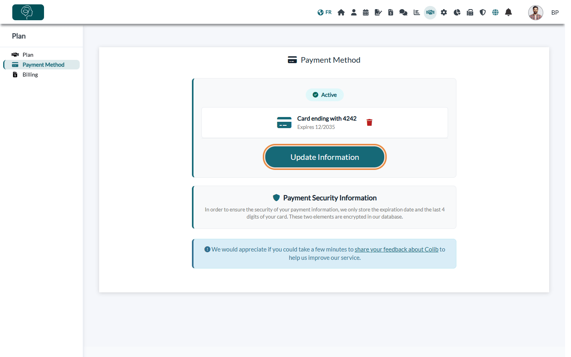Open the shield security icon in top bar
This screenshot has width=571, height=357.
click(x=483, y=12)
